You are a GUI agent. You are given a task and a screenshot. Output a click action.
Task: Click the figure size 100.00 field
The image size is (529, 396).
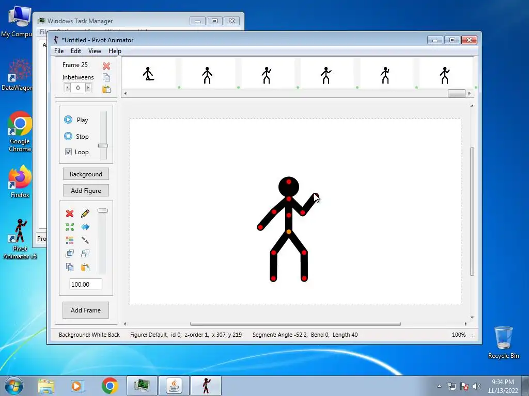[86, 284]
